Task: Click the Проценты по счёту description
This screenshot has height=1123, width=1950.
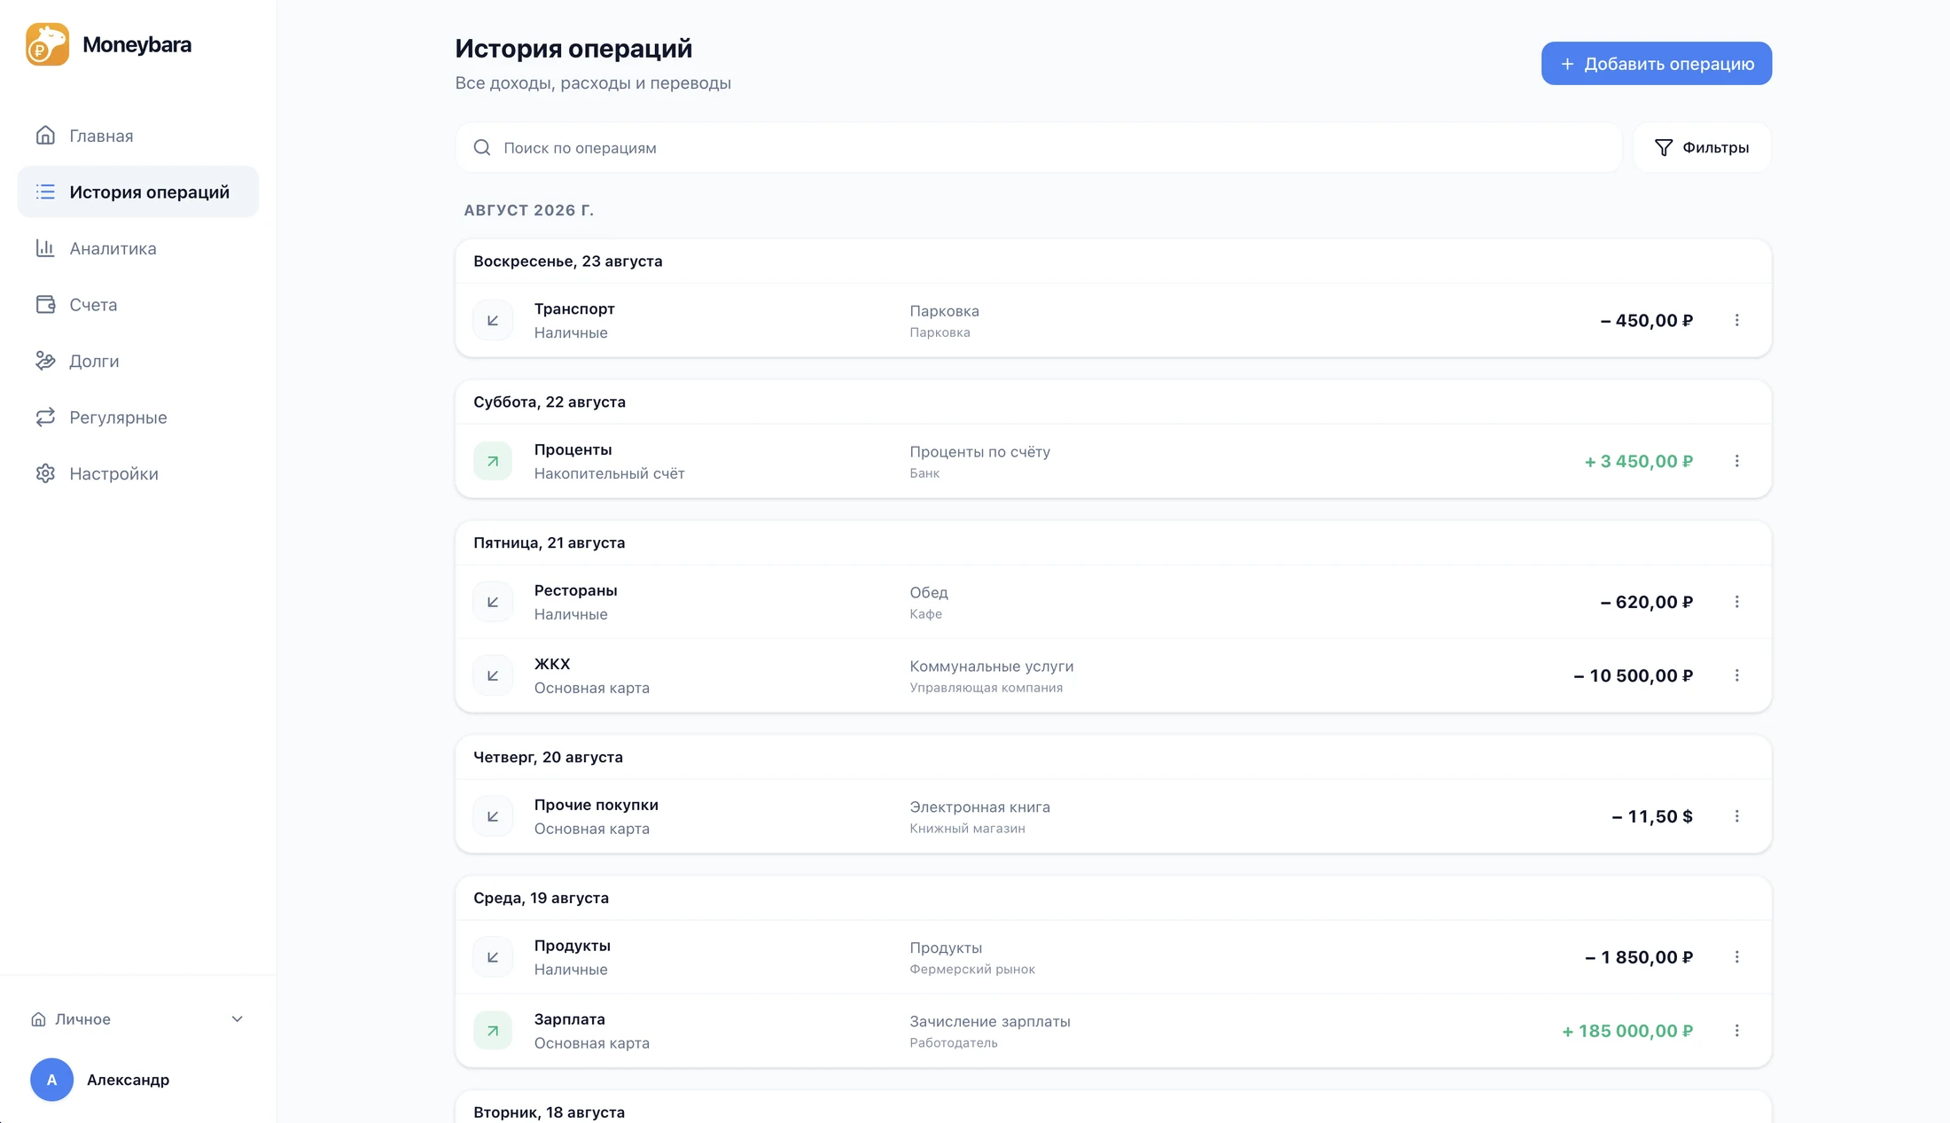Action: (x=979, y=451)
